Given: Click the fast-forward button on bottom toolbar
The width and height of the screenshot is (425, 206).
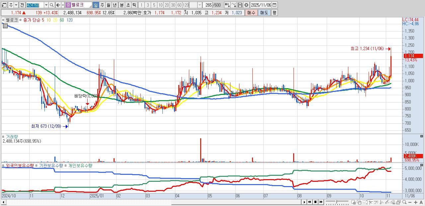Looking at the screenshot, I should pyautogui.click(x=321, y=202).
